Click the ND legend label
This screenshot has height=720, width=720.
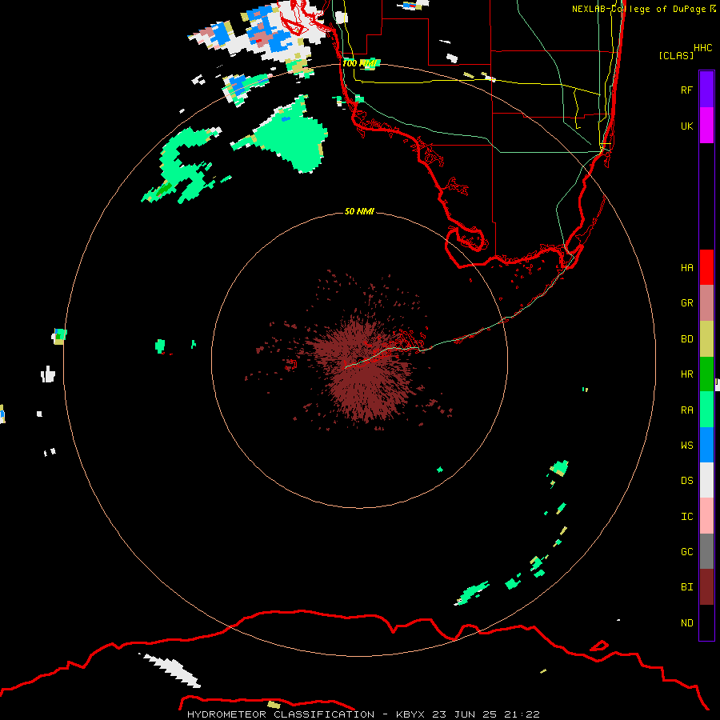coord(686,623)
